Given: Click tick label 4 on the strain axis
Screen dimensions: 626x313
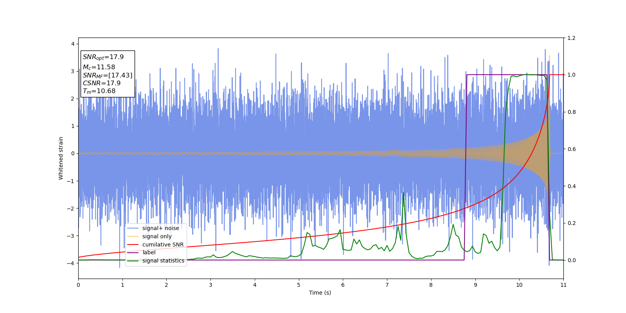Looking at the screenshot, I should coord(73,44).
